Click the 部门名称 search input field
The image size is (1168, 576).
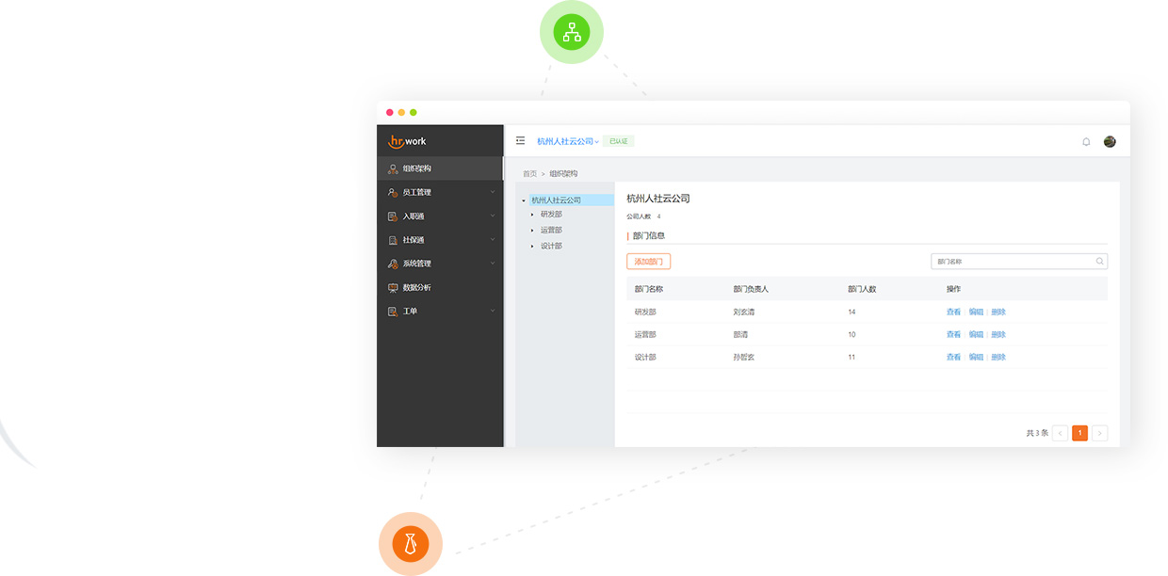pyautogui.click(x=1013, y=262)
